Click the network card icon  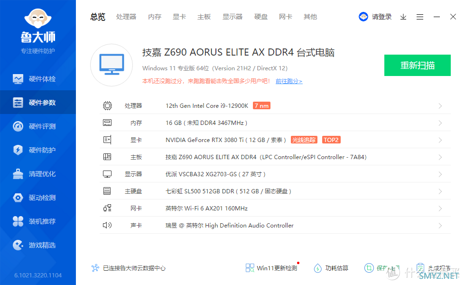coord(107,208)
